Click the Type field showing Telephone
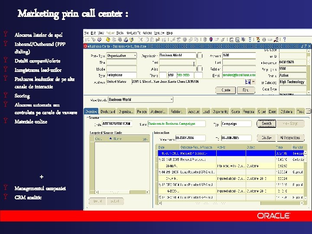312x234 pixels. (122, 75)
